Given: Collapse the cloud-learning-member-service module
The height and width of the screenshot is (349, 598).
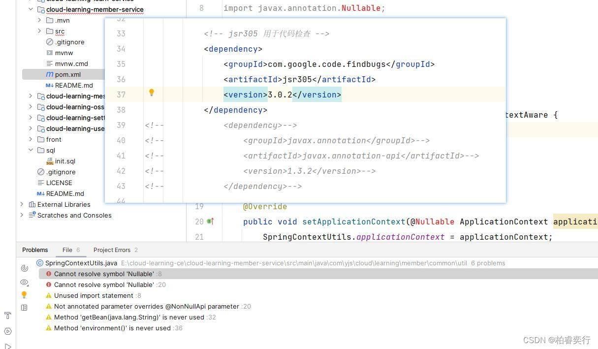Looking at the screenshot, I should pyautogui.click(x=31, y=9).
